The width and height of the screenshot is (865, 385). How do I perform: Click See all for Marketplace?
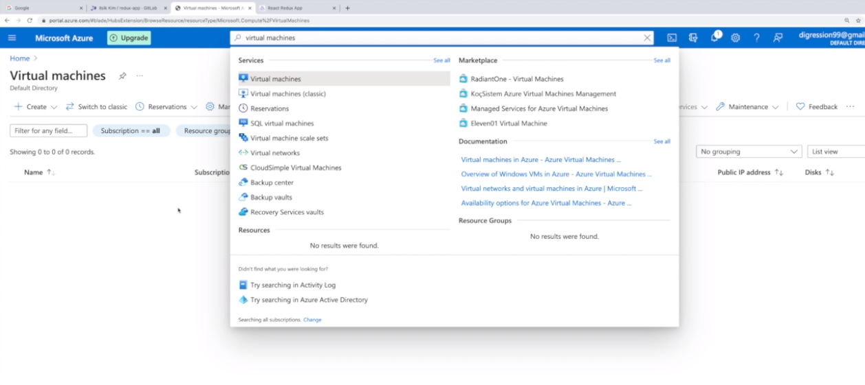[x=661, y=60]
